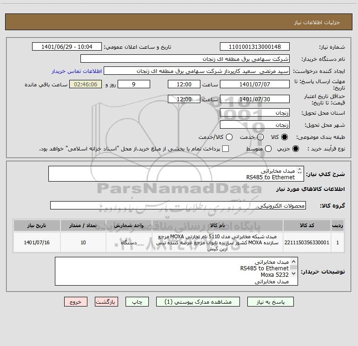The height and width of the screenshot is (346, 358).
Task: Click need date cell 1401/07/16
Action: [x=37, y=242]
